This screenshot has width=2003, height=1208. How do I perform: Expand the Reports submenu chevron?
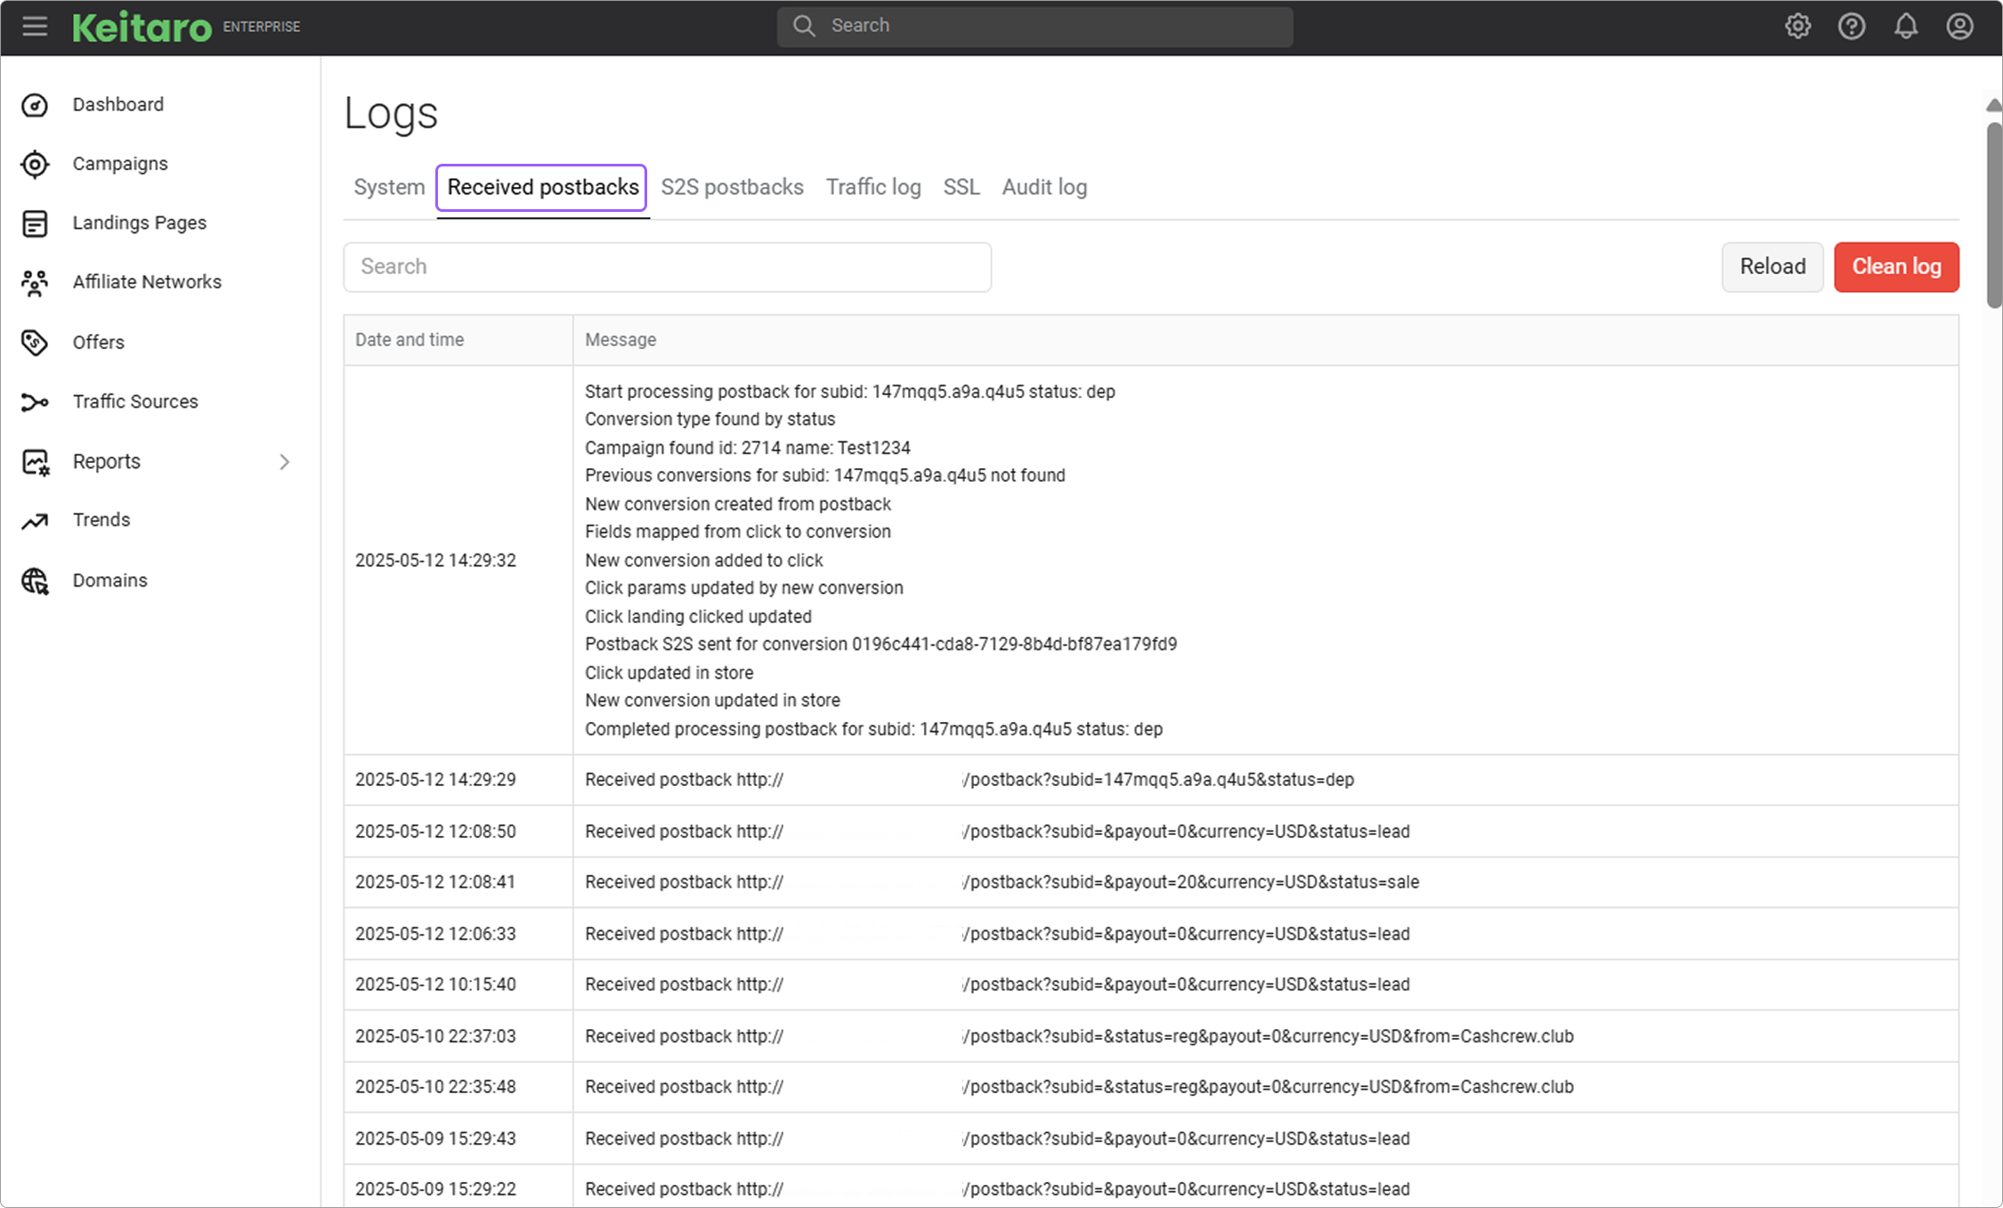(284, 462)
